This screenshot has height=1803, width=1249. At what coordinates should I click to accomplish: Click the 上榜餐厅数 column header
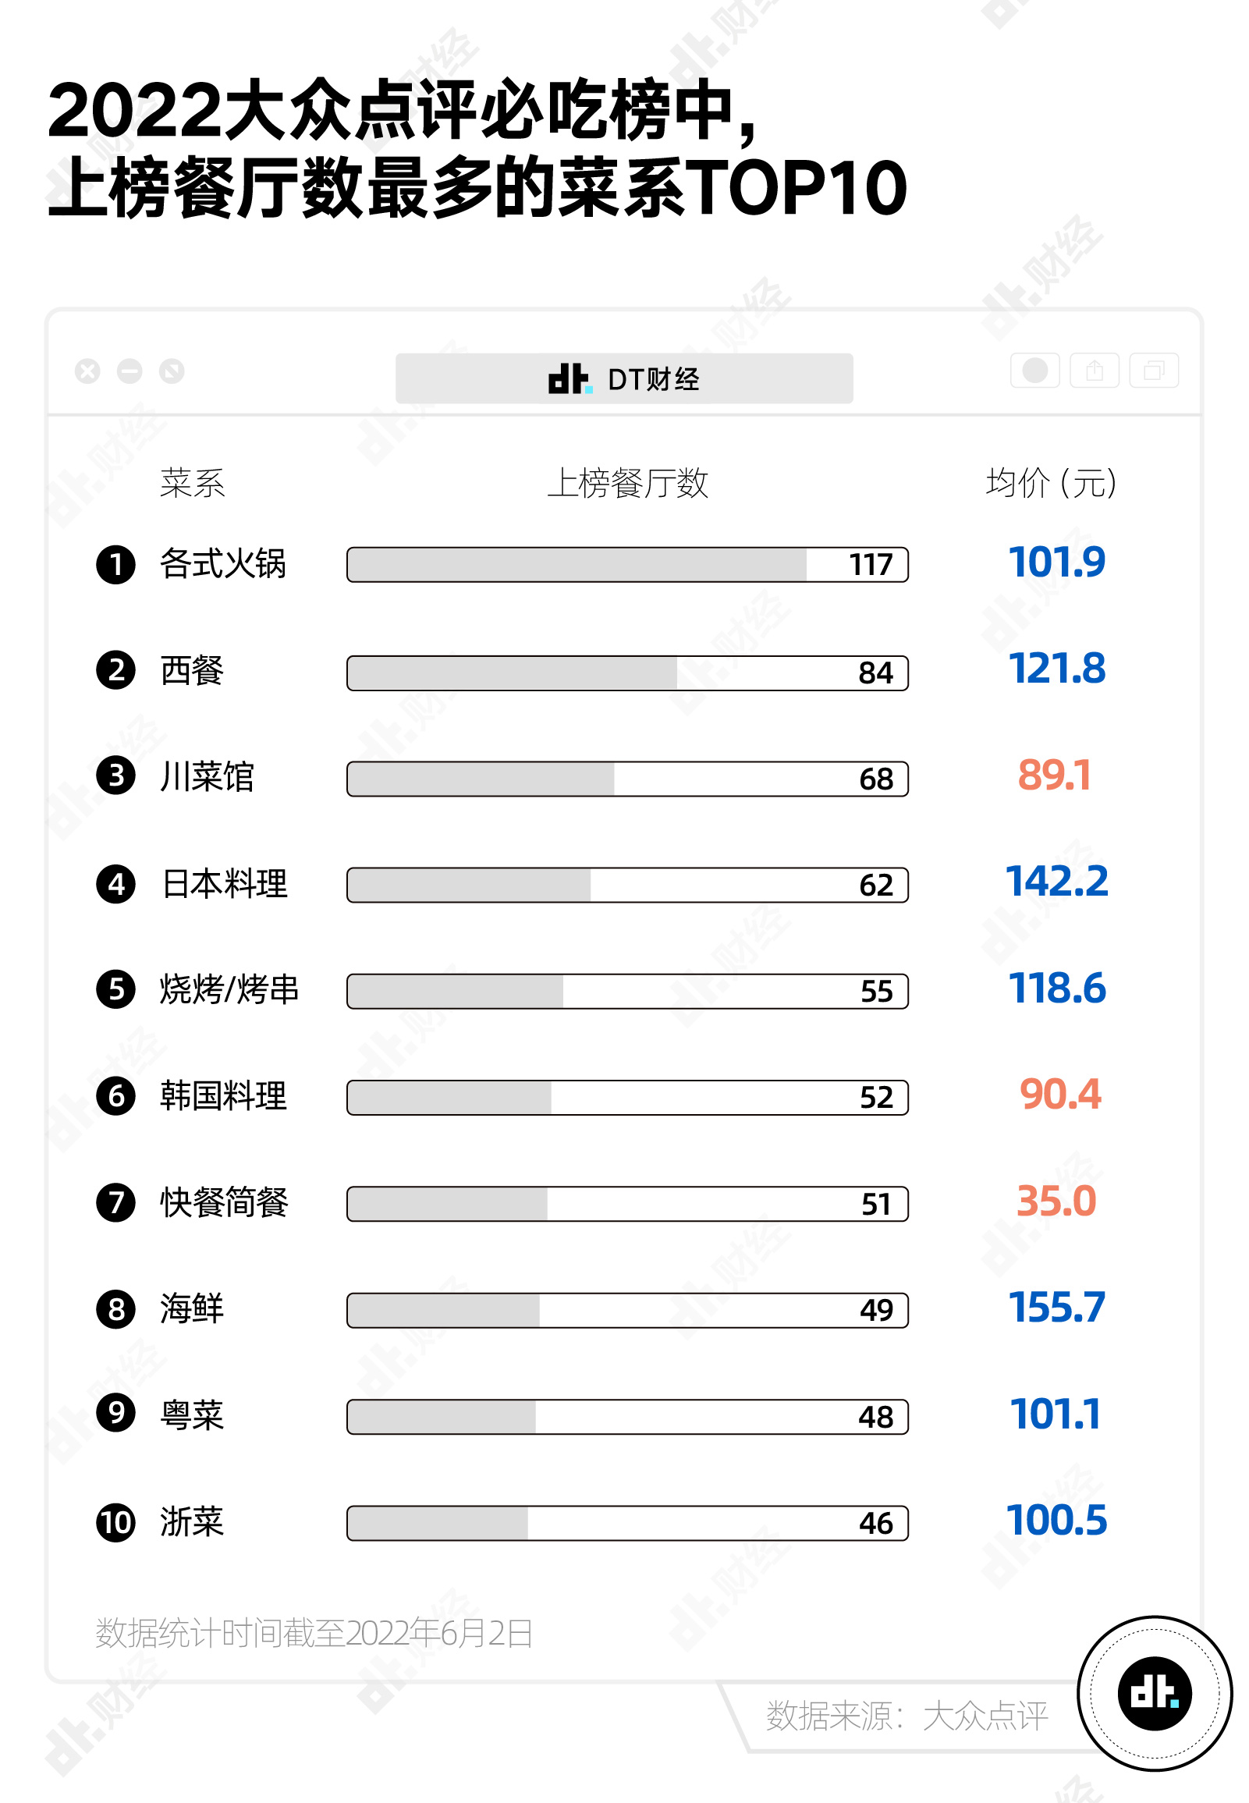pyautogui.click(x=628, y=483)
